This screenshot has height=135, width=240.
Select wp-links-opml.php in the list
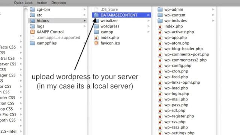(x=182, y=82)
